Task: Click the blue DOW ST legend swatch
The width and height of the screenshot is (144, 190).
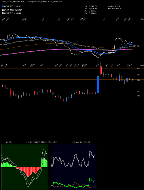Action: point(3,6)
